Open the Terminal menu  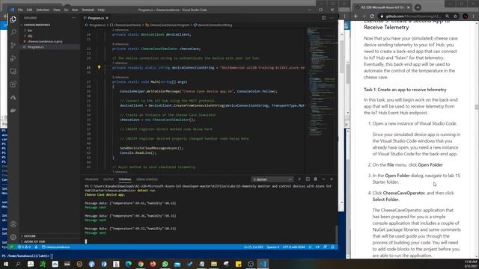click(x=88, y=10)
